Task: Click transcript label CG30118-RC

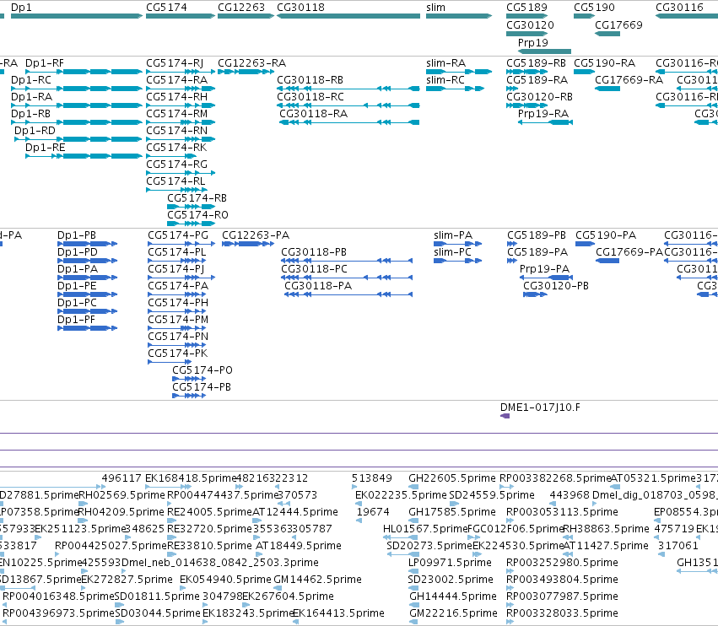Action: (310, 97)
